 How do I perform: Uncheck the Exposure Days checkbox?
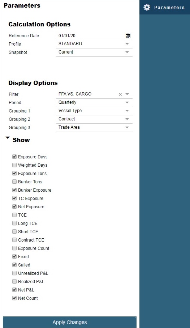14,157
